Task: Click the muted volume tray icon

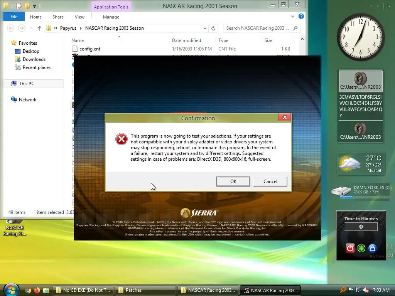Action: [x=366, y=290]
